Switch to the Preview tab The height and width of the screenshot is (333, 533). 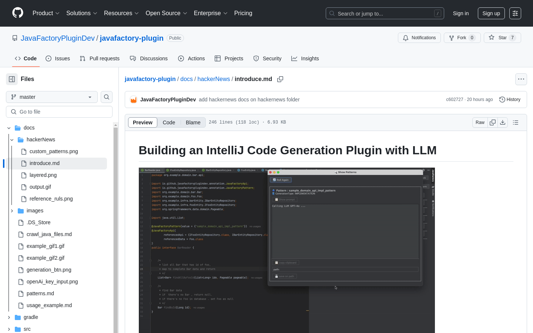click(143, 122)
